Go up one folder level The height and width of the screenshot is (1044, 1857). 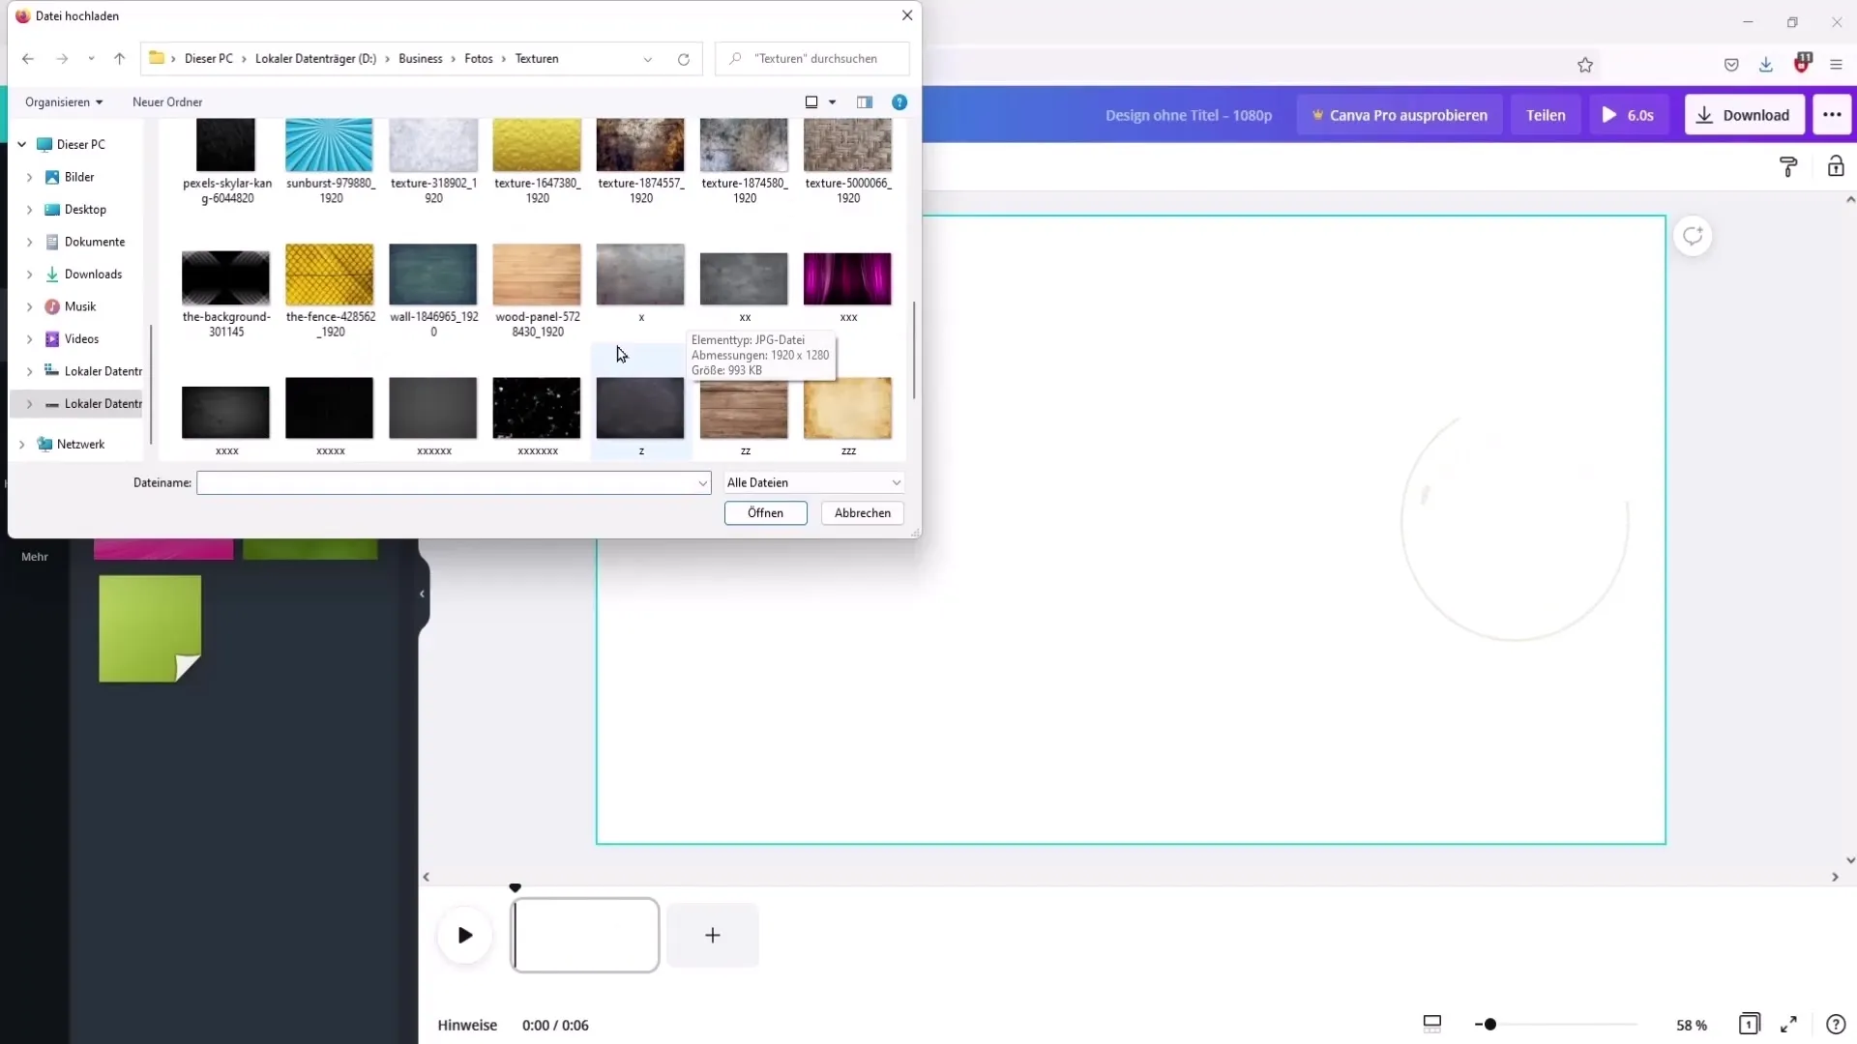119,59
